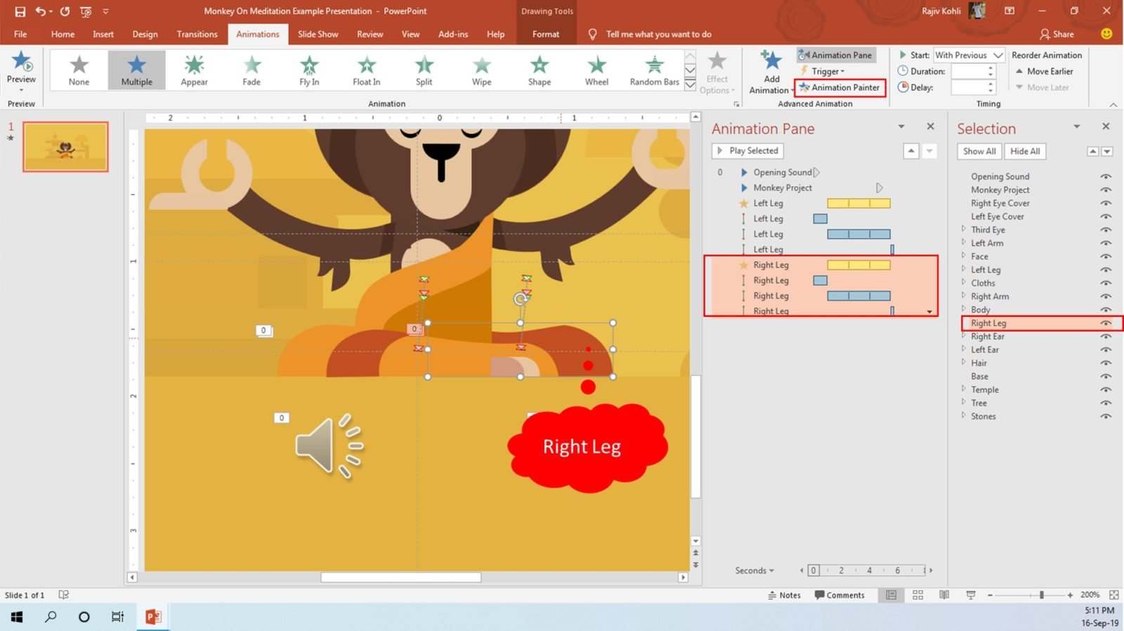Open the Animation Pane options dropdown arrow

pos(901,126)
